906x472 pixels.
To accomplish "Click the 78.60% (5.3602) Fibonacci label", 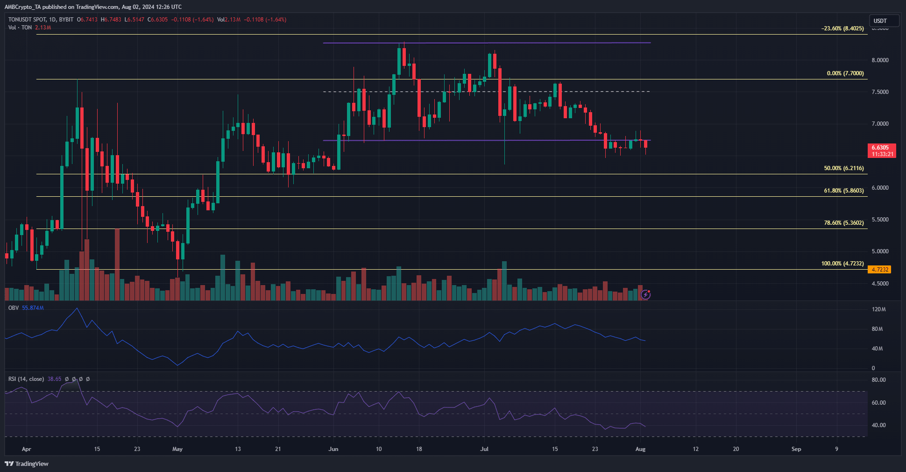I will [844, 223].
